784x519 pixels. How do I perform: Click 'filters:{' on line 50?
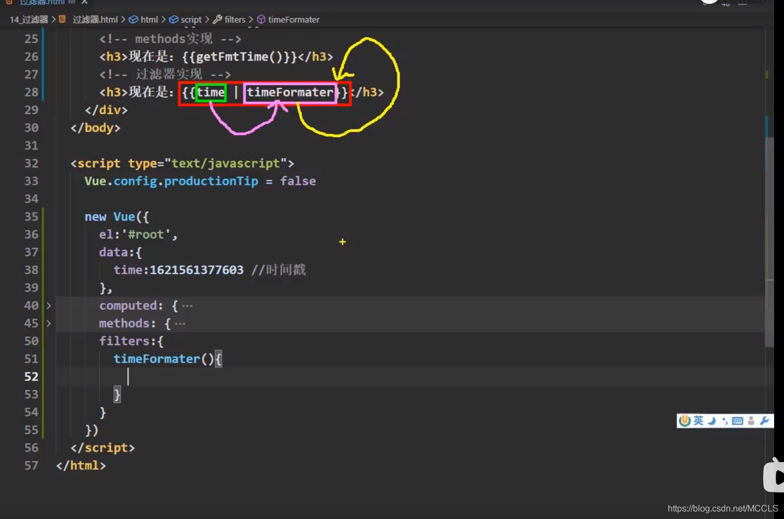click(131, 341)
